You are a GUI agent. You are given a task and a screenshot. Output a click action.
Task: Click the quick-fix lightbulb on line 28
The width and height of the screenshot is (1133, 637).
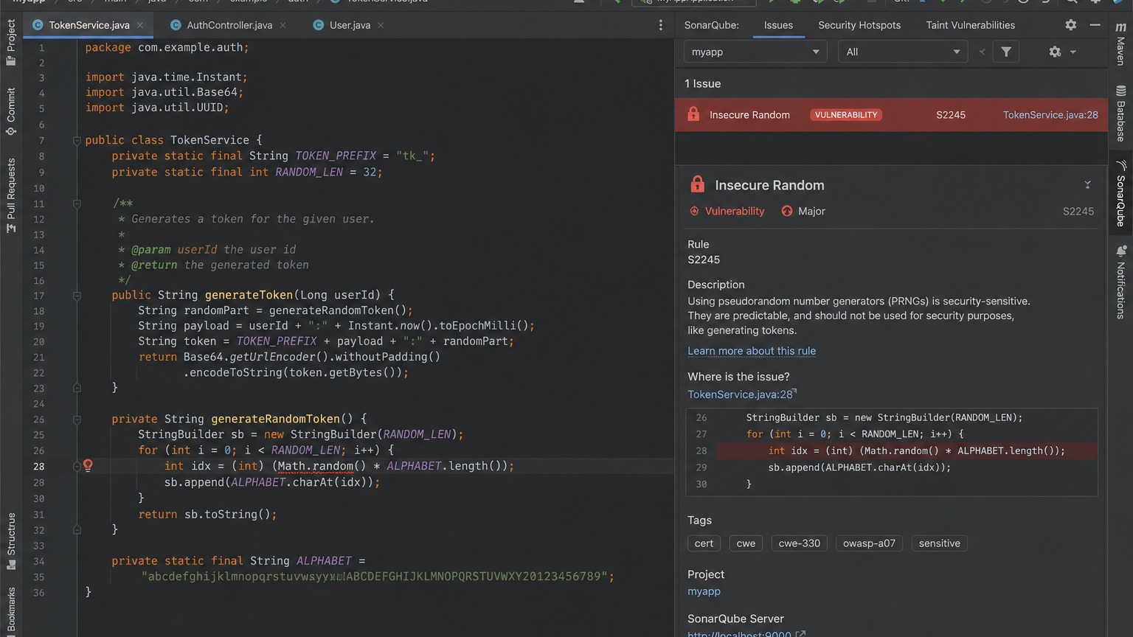click(x=88, y=465)
